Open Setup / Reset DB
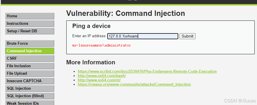Viewport: 257px width, 105px height. click(x=30, y=31)
